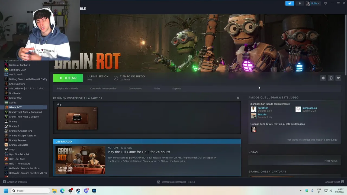Click the Granny Remake game icon
The image size is (347, 195).
(6, 140)
